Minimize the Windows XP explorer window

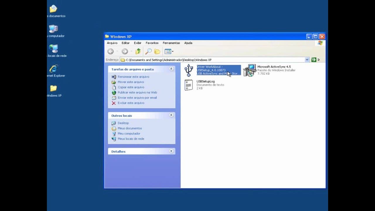click(x=309, y=37)
